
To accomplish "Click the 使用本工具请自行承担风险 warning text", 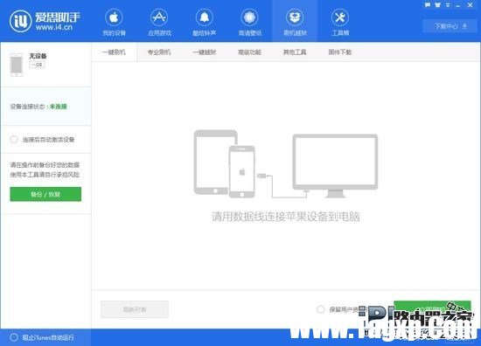I will click(45, 175).
